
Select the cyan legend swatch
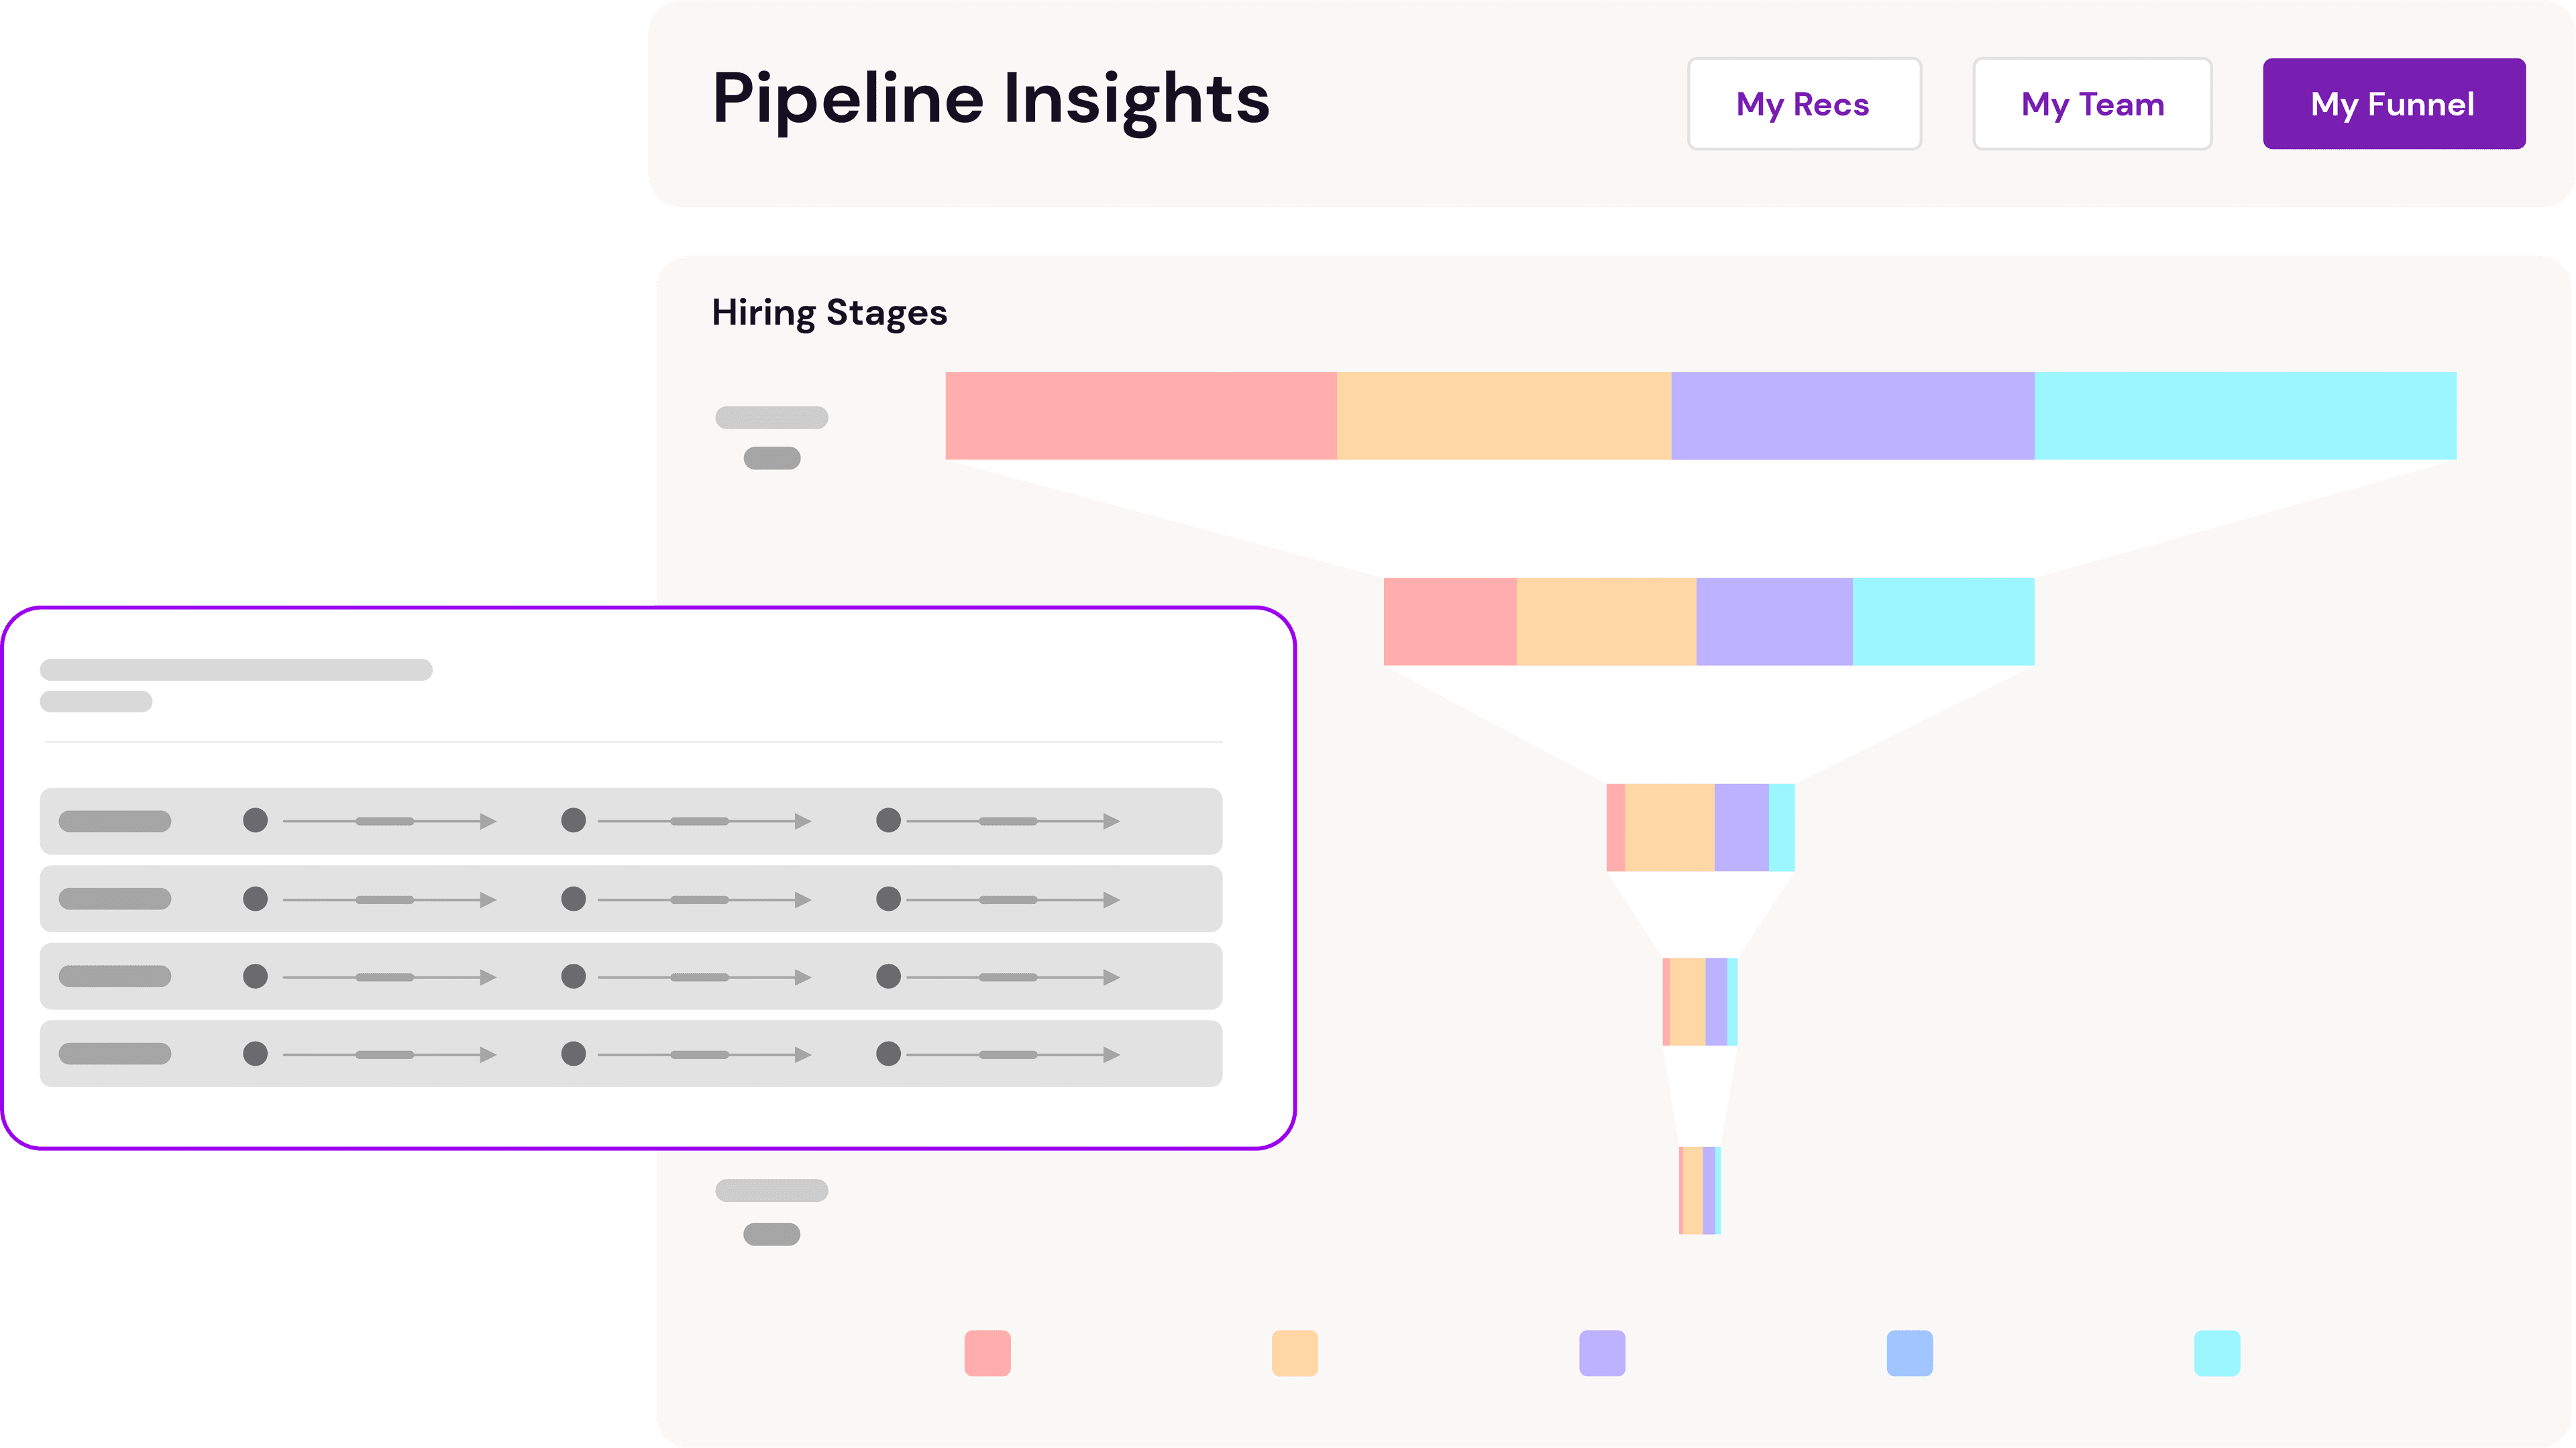[x=2216, y=1353]
